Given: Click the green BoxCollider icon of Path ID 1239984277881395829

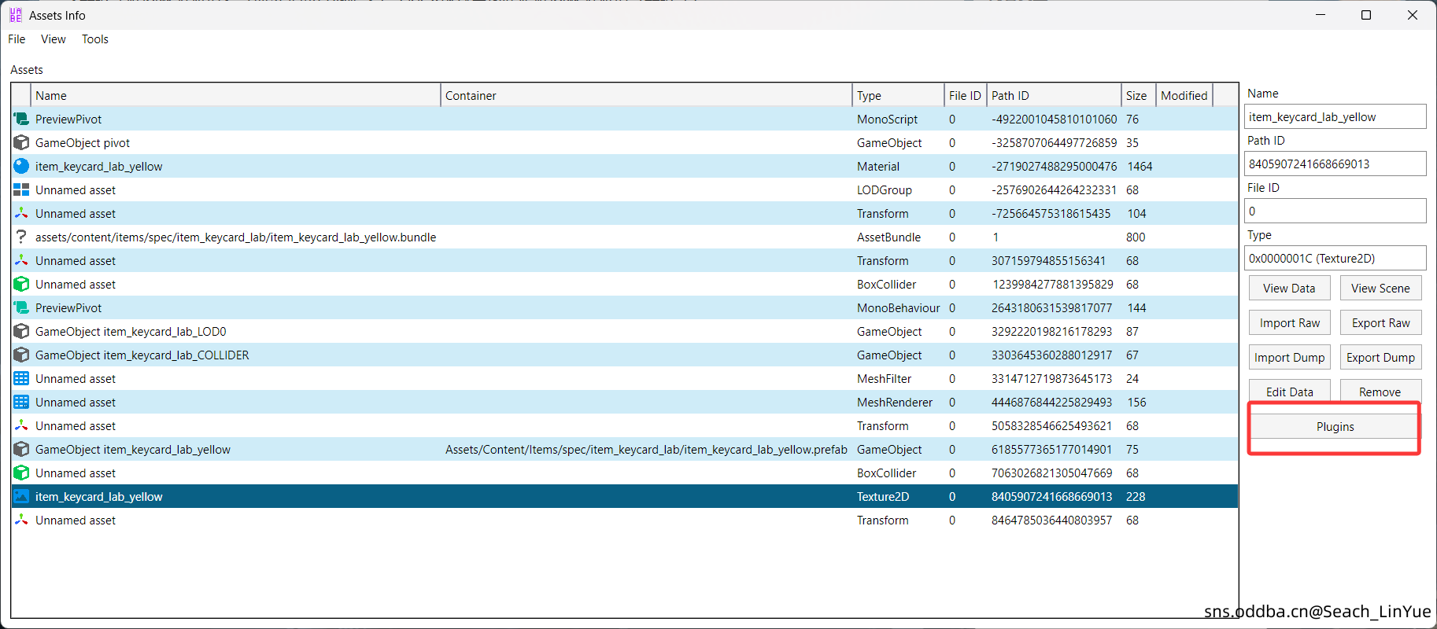Looking at the screenshot, I should click(x=21, y=285).
